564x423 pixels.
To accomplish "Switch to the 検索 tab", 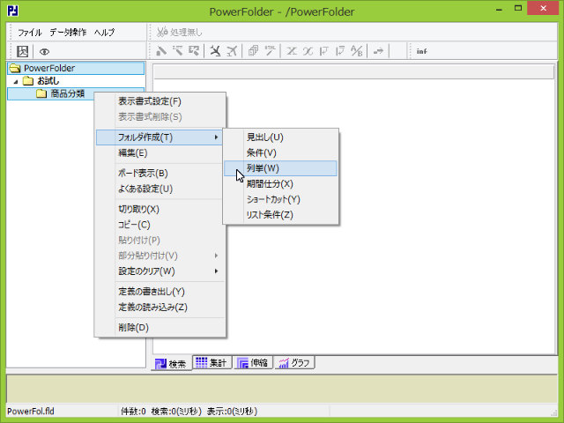I will [x=171, y=364].
